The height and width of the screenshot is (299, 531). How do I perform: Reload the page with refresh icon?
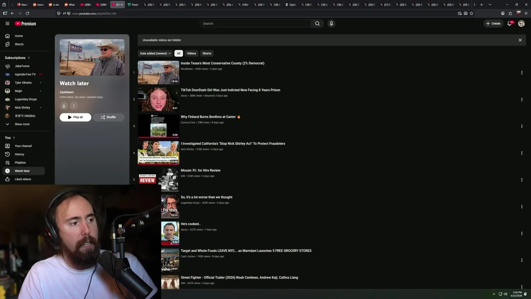(x=27, y=13)
